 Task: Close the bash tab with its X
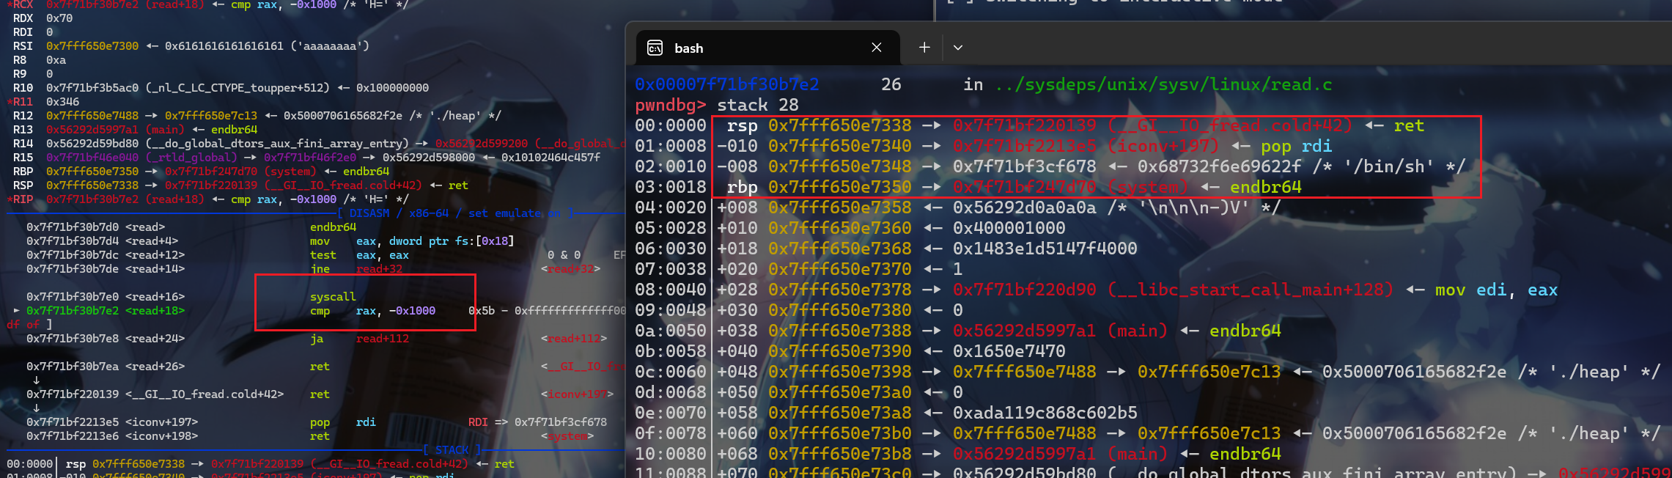click(877, 48)
